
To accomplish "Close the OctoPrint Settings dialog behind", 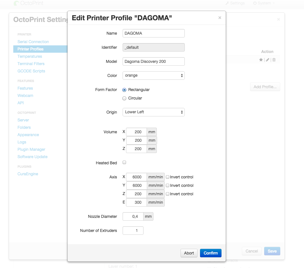I will 279,19.
